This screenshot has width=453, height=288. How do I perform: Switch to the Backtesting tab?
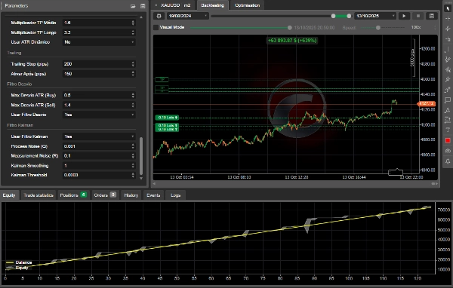click(x=213, y=5)
